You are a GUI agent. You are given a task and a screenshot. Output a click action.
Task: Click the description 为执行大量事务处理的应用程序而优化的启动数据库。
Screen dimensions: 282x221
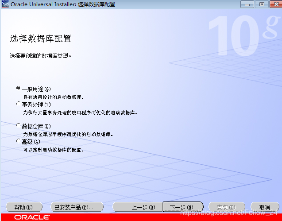(x=80, y=112)
